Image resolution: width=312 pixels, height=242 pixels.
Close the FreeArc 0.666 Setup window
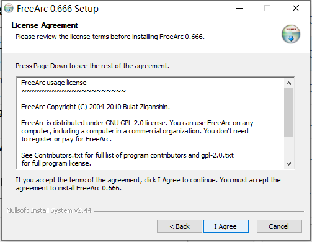point(296,8)
